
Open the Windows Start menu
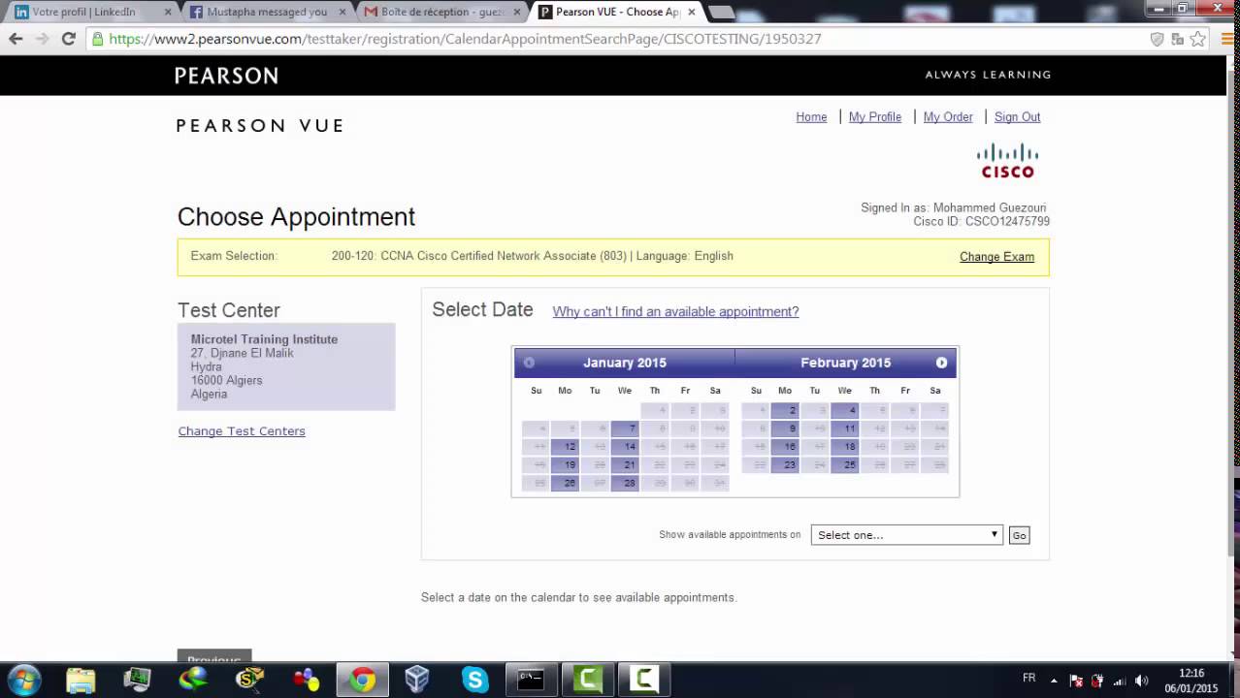coord(23,680)
